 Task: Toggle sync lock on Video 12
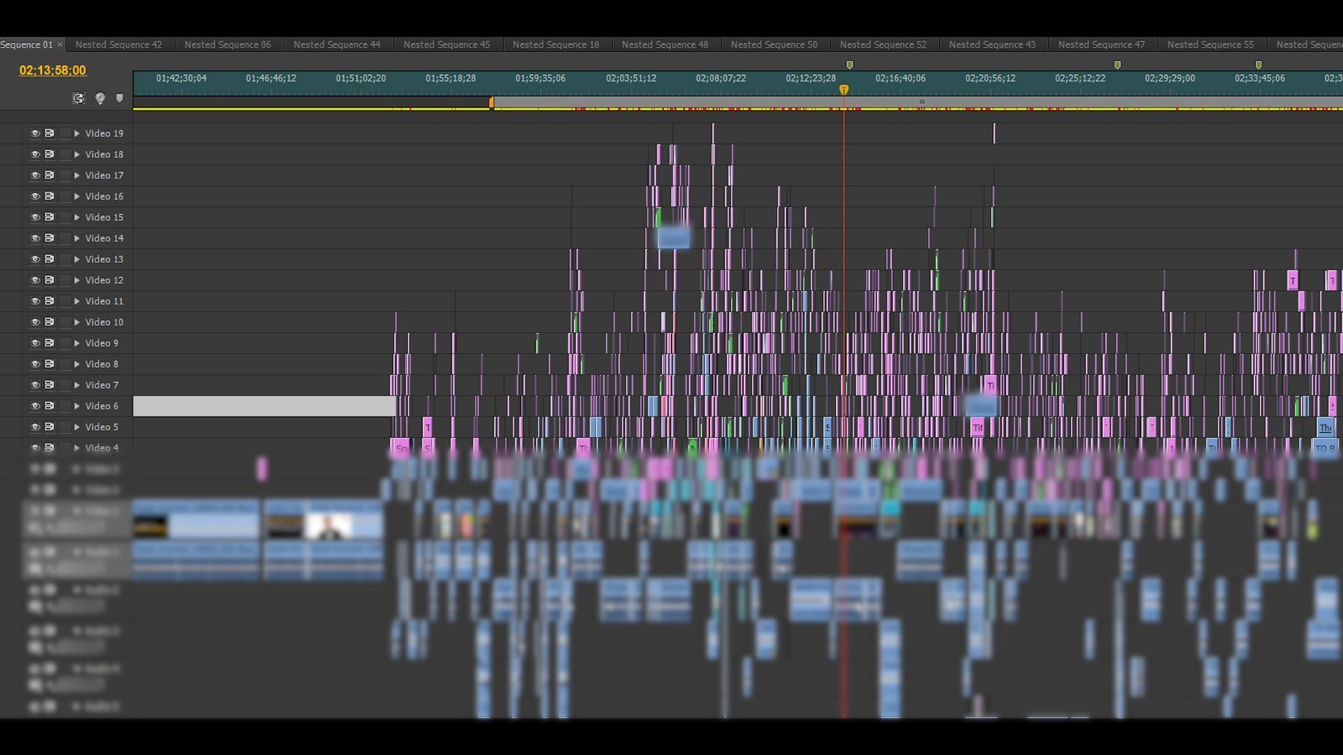coord(50,280)
